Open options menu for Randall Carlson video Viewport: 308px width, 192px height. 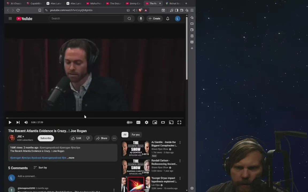point(180,161)
